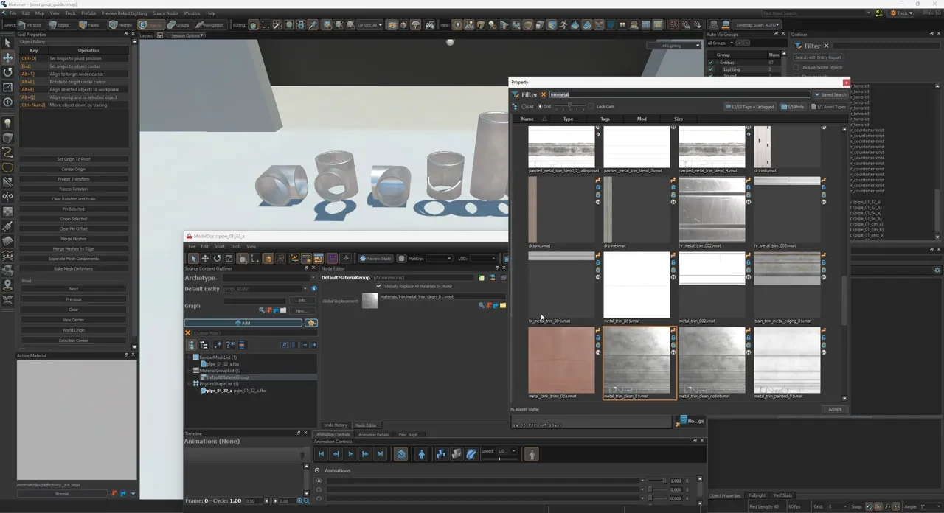The height and width of the screenshot is (513, 944).
Task: Switch selection mode to Edges
Action: (62, 25)
